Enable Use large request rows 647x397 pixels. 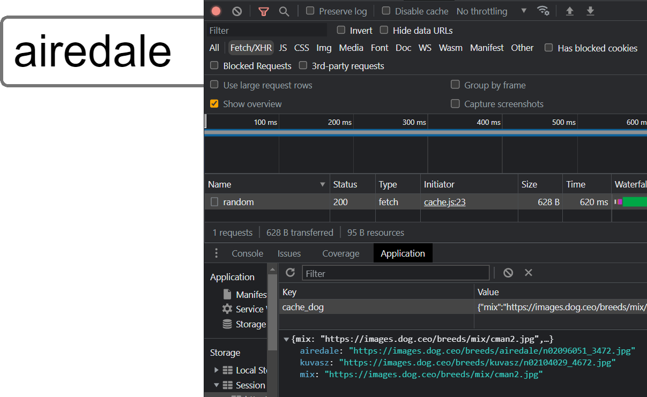[x=214, y=85]
